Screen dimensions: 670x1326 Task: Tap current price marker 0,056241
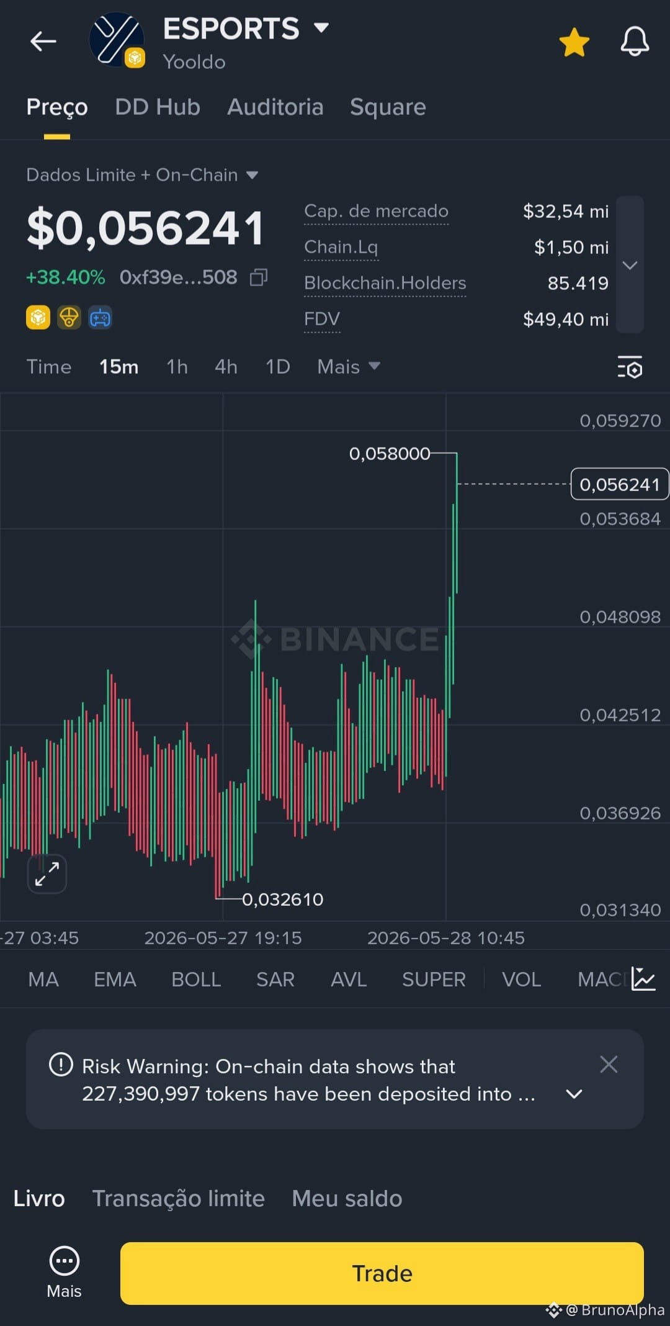pyautogui.click(x=619, y=484)
